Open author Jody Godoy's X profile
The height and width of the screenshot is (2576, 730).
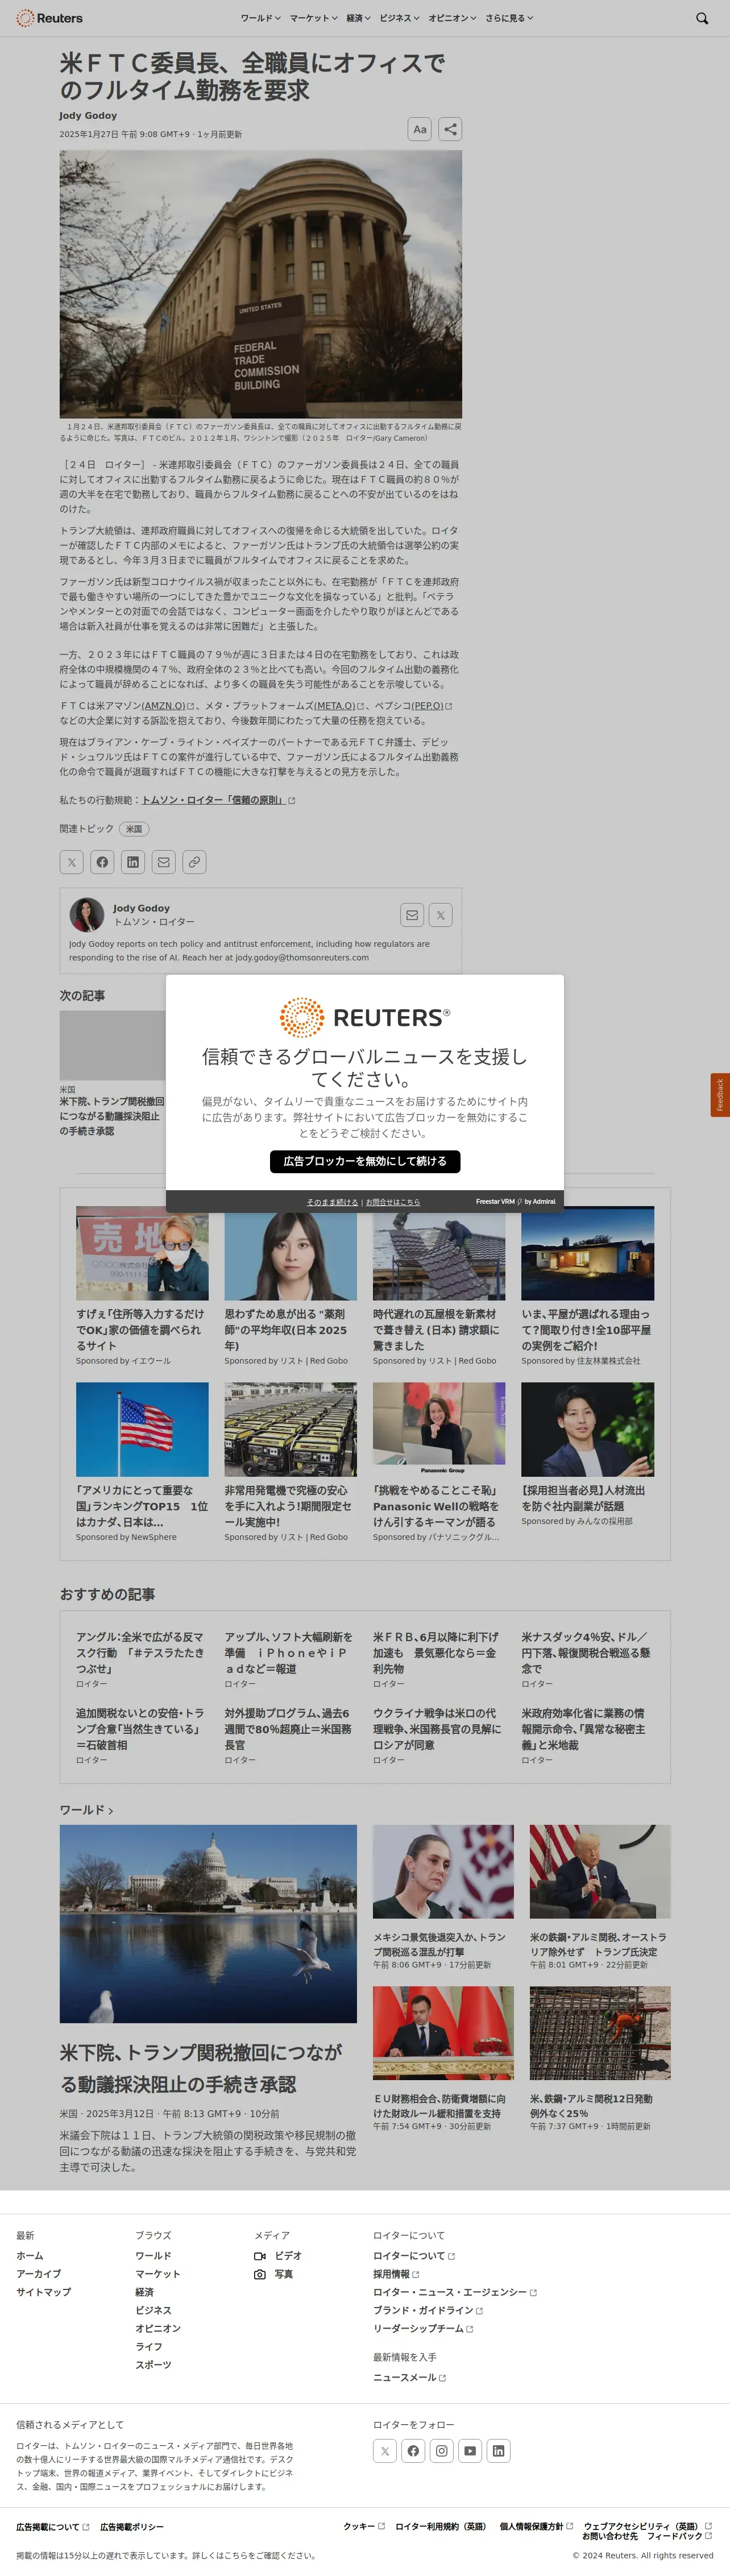441,915
